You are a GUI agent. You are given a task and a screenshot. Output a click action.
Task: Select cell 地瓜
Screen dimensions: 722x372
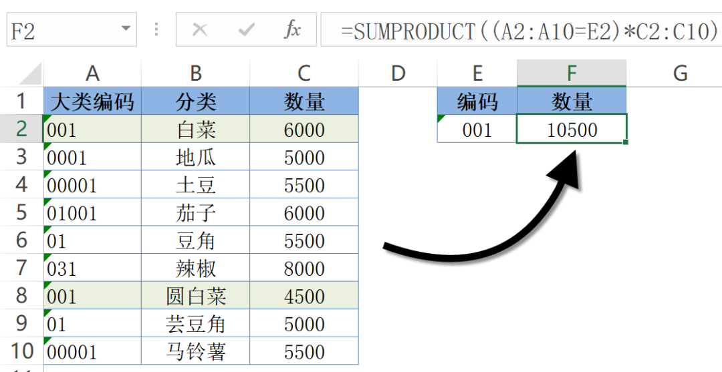[x=196, y=157]
